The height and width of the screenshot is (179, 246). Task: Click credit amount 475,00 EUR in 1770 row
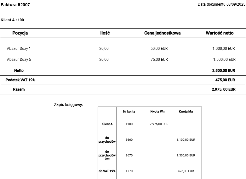(x=186, y=171)
